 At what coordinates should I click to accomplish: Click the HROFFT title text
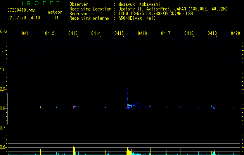tap(40, 3)
